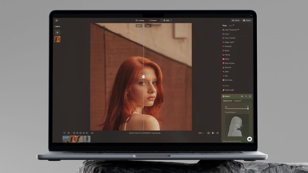Click the Before label on the image
308x173 pixels.
[x=139, y=26]
